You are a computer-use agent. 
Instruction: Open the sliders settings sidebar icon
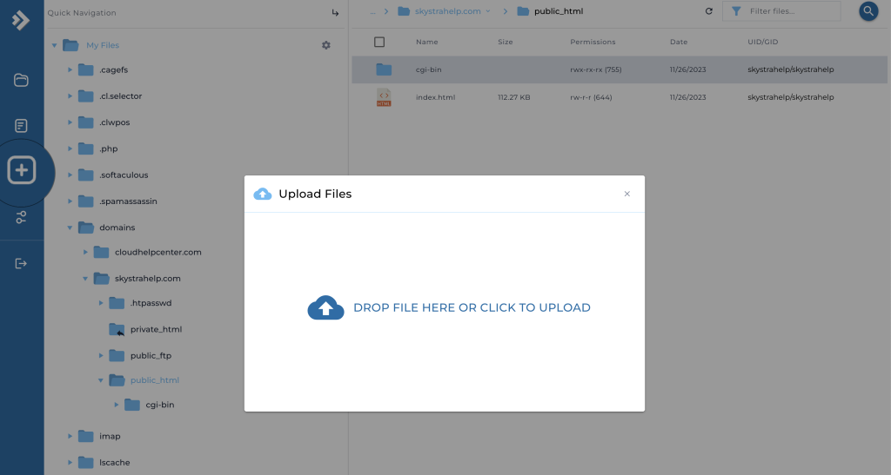click(x=22, y=218)
